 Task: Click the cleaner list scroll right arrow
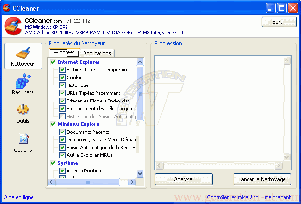132,182
